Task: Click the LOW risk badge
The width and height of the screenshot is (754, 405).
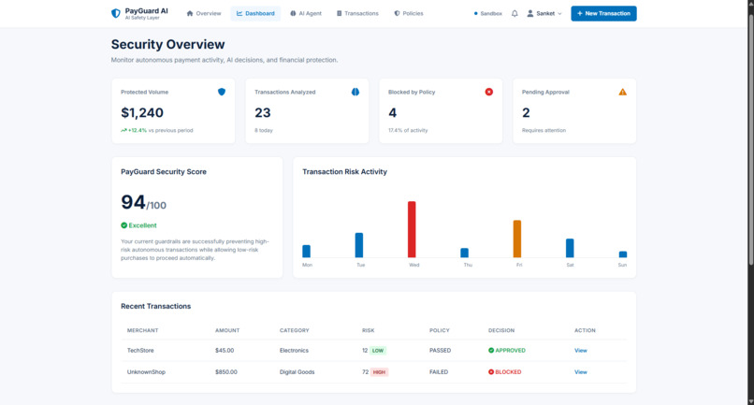Action: [378, 350]
